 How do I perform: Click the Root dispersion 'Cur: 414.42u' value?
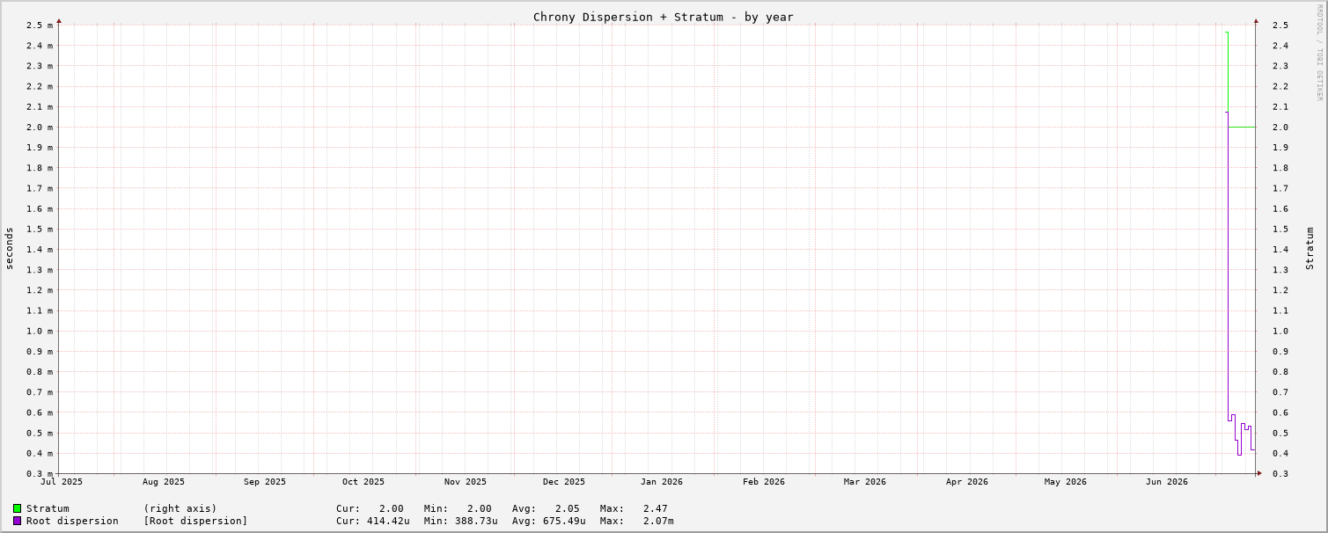click(373, 521)
